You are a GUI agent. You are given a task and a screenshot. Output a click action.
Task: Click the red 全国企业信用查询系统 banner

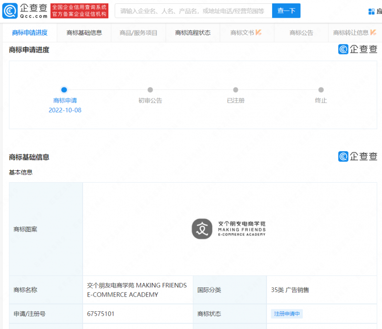(79, 11)
